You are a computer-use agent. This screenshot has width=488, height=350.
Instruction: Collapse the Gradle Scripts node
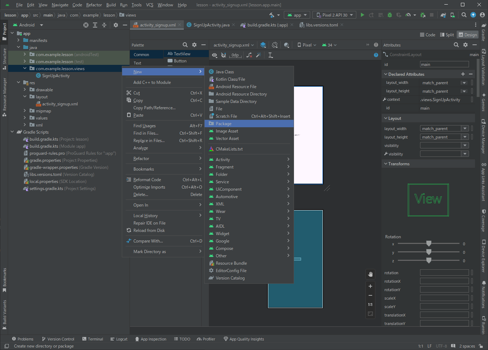point(12,132)
